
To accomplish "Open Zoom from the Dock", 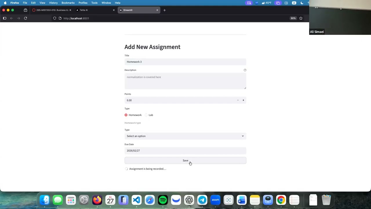I will tap(215, 200).
